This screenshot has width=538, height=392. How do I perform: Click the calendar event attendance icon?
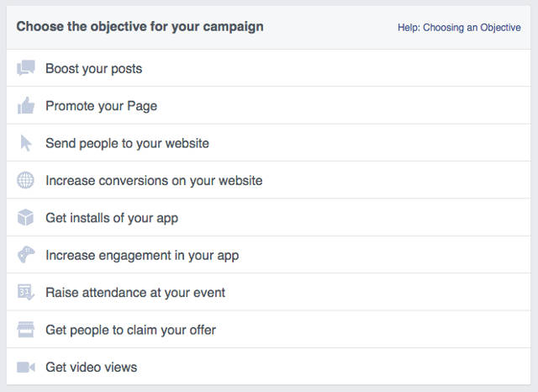[26, 293]
